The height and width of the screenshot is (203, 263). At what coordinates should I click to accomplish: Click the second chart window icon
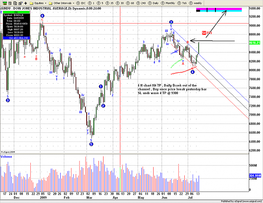pyautogui.click(x=10, y=3)
